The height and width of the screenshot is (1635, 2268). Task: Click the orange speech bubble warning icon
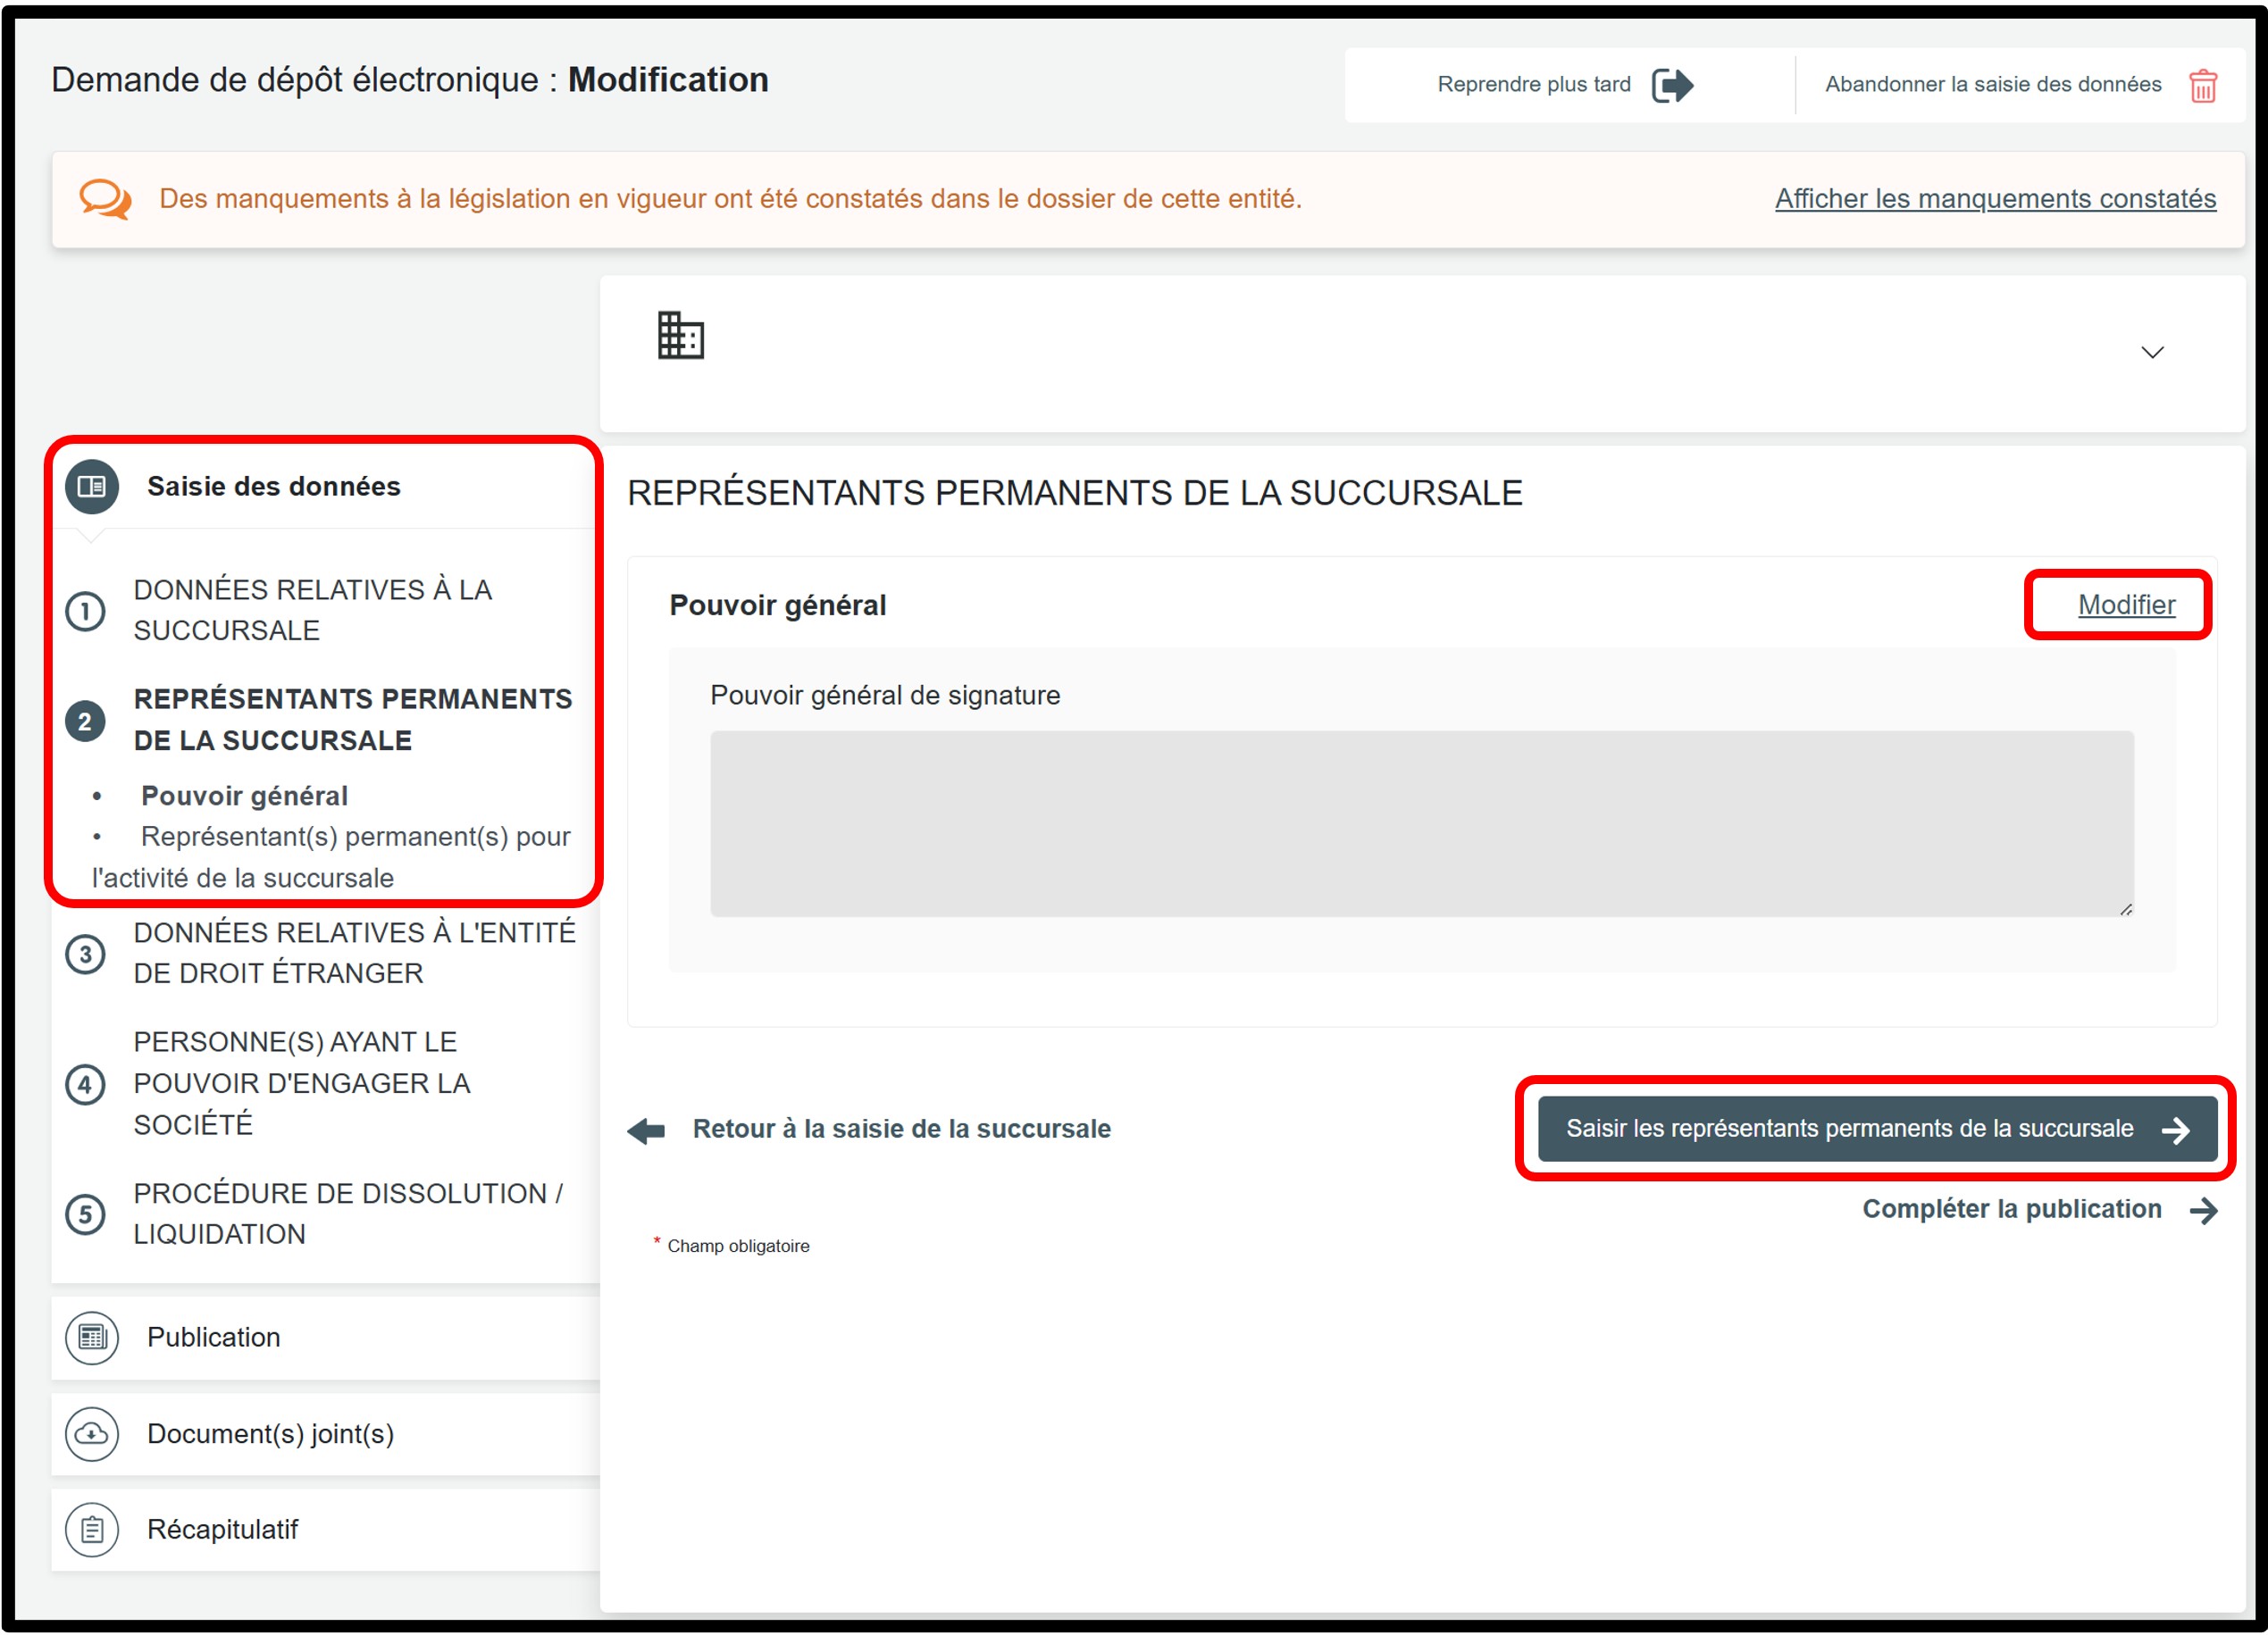[105, 199]
